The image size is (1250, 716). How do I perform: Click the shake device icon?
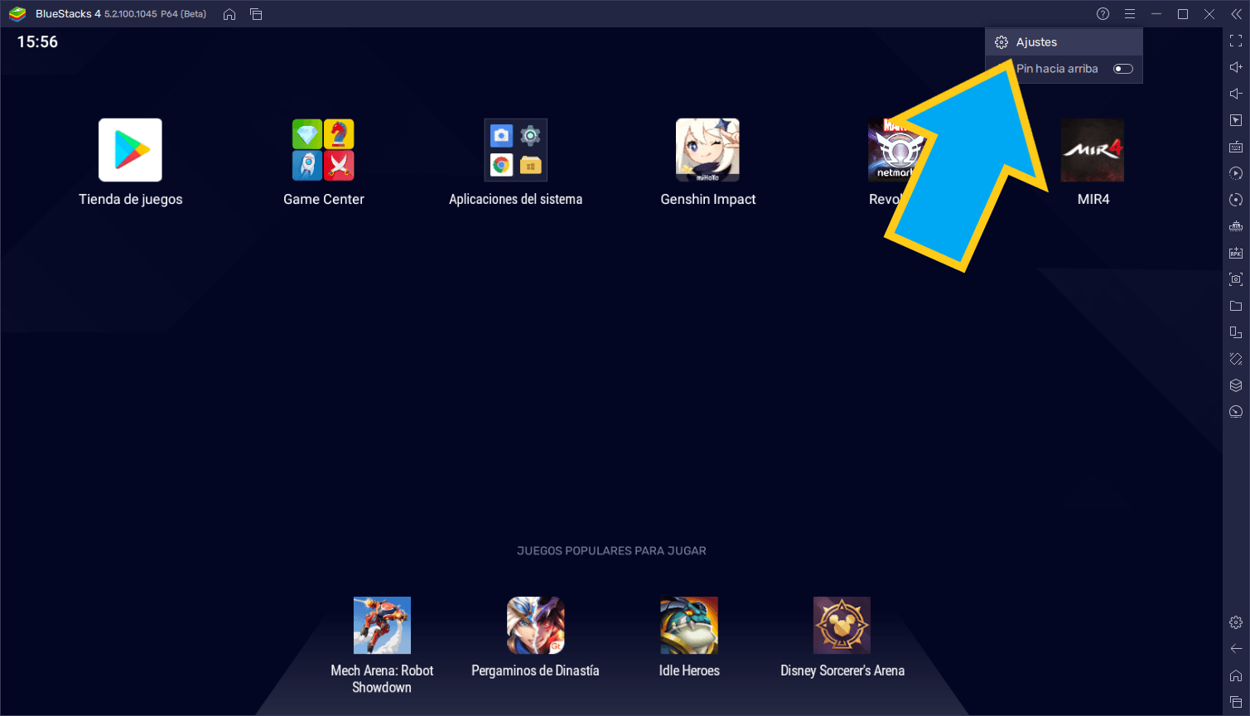point(1236,359)
